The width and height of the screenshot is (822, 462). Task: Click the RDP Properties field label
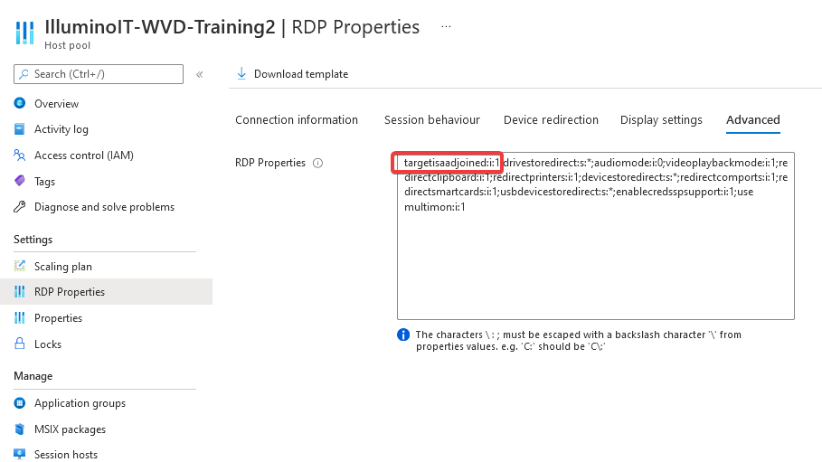(x=270, y=163)
